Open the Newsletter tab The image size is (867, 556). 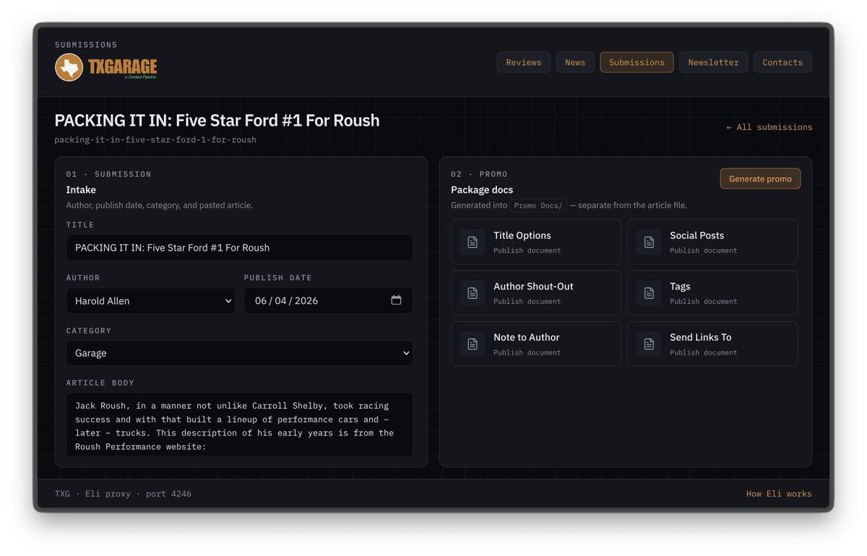pos(713,62)
